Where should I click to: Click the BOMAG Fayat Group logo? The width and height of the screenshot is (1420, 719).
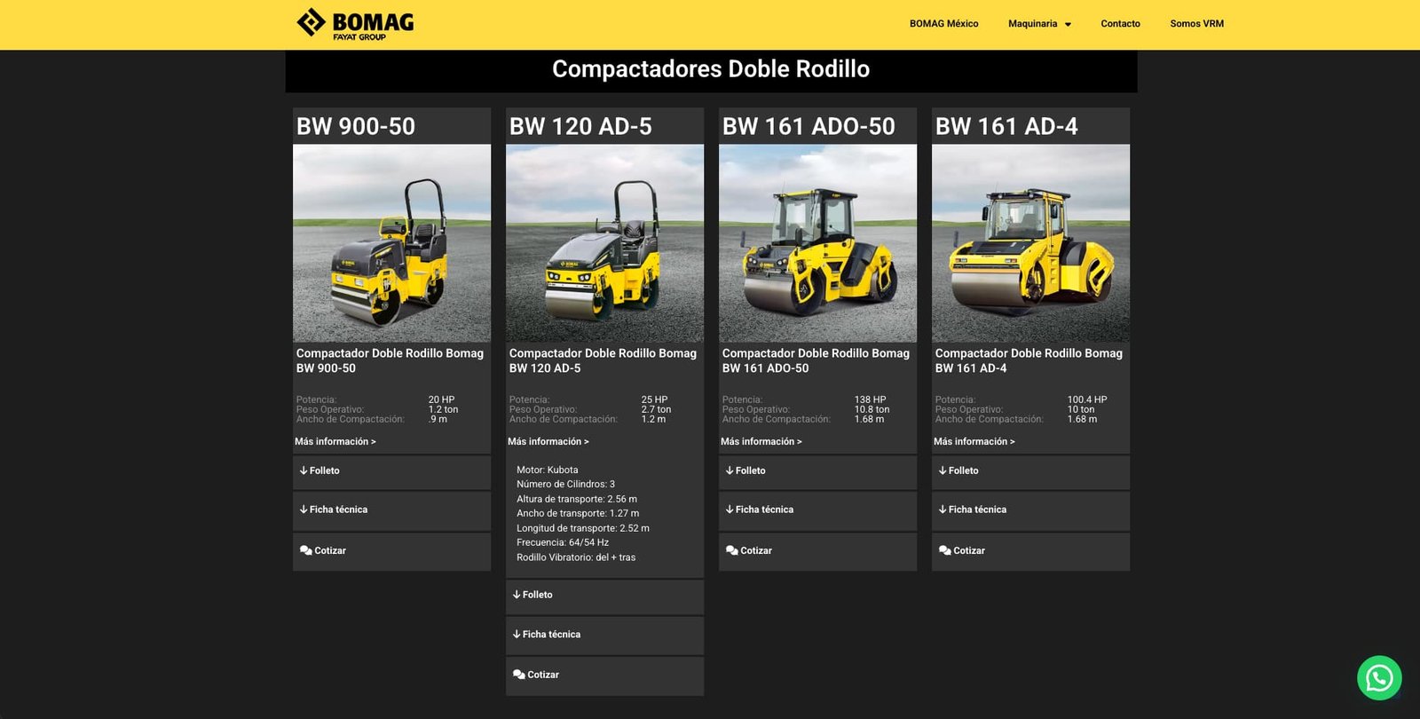(x=355, y=24)
